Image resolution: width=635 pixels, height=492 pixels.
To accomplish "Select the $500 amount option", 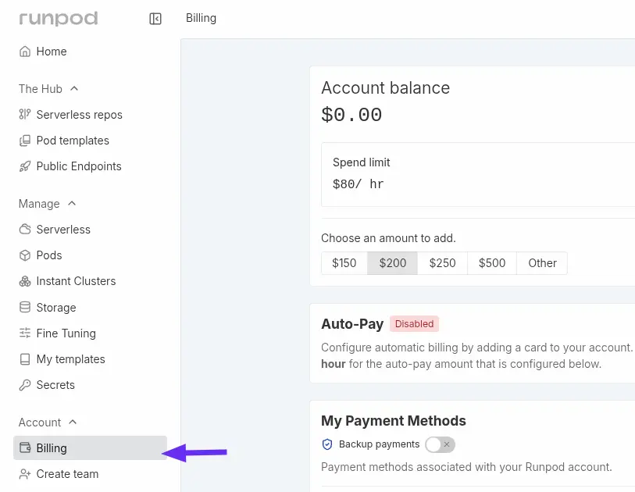I will click(492, 263).
